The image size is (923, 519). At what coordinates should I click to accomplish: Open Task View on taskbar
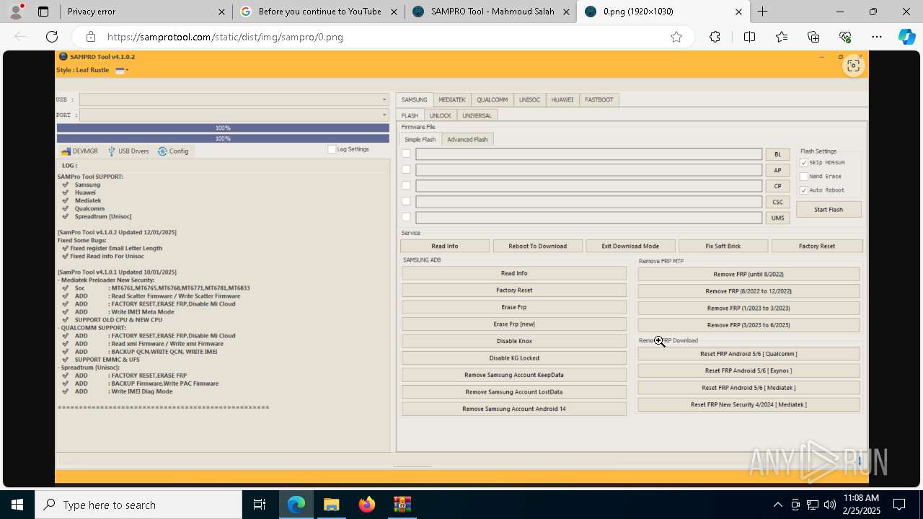(260, 505)
